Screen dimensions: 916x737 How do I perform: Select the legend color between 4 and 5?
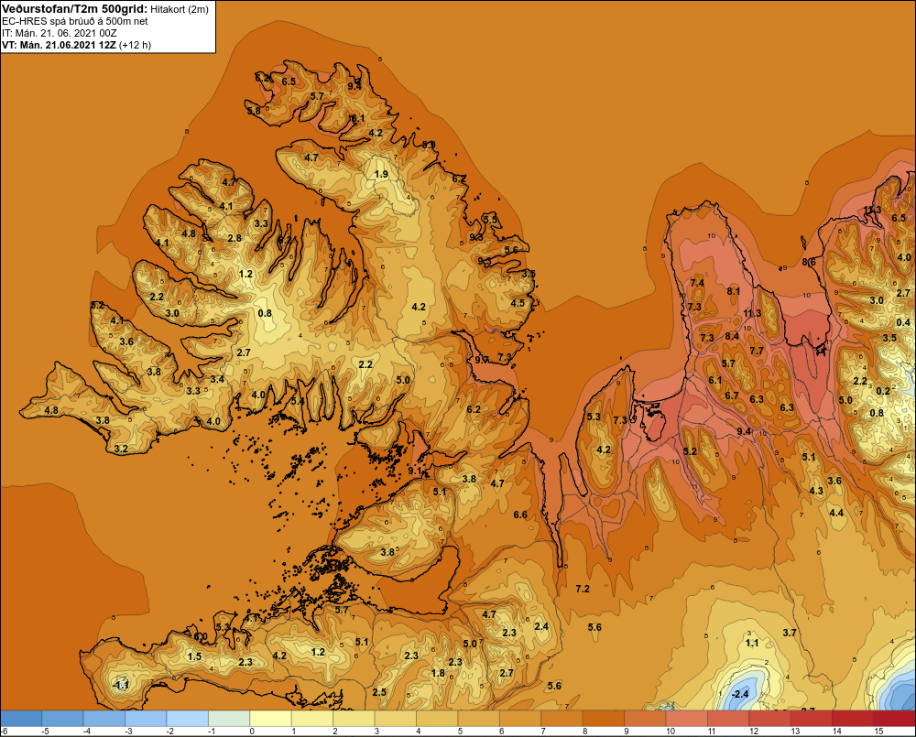(x=437, y=718)
